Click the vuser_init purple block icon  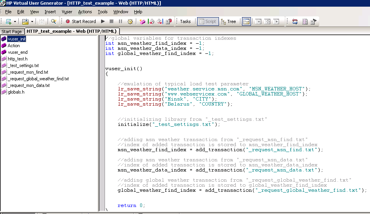click(x=4, y=39)
